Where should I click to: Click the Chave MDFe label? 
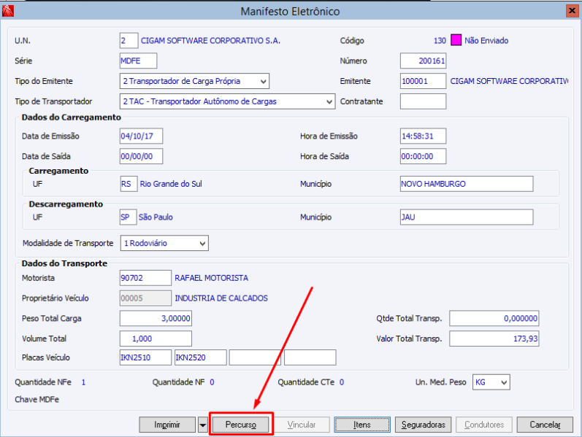pyautogui.click(x=37, y=400)
